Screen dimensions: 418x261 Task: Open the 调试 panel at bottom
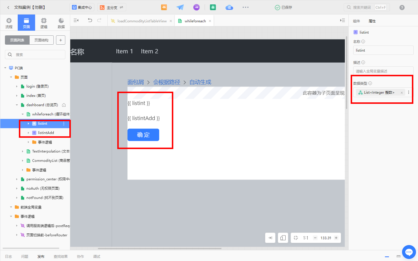tap(96, 256)
